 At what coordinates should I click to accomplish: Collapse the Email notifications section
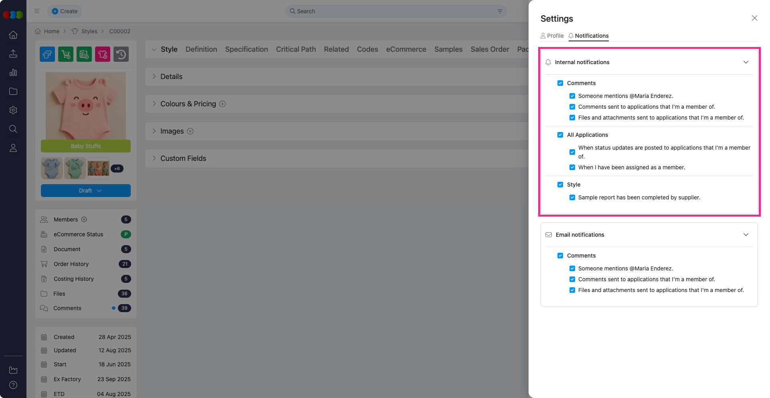(746, 235)
